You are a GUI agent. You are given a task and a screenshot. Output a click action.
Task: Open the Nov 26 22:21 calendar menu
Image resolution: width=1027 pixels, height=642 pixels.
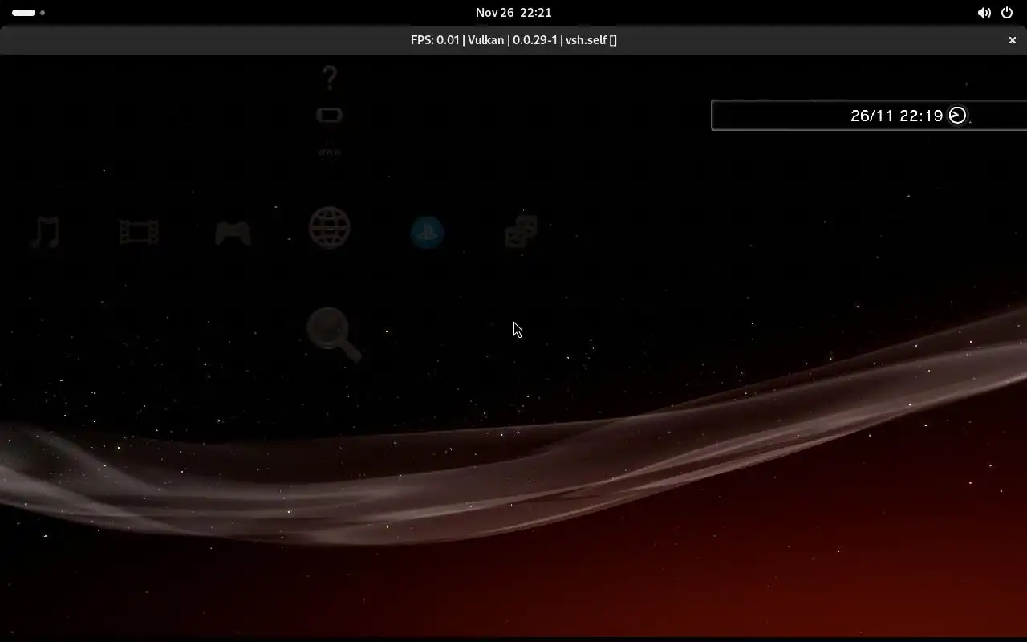click(513, 13)
